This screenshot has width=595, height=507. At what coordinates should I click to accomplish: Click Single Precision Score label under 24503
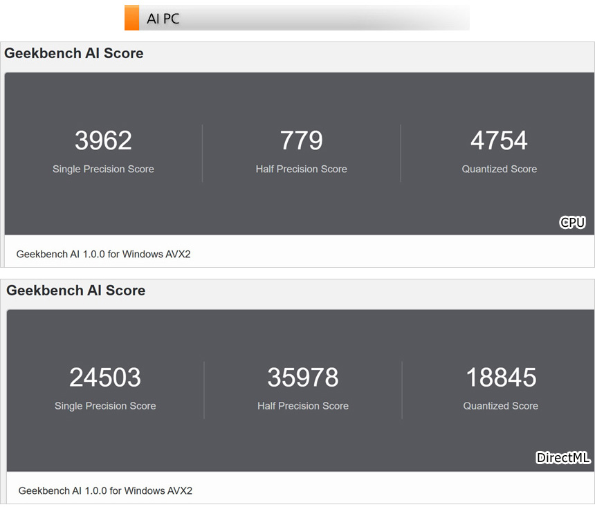(x=105, y=406)
